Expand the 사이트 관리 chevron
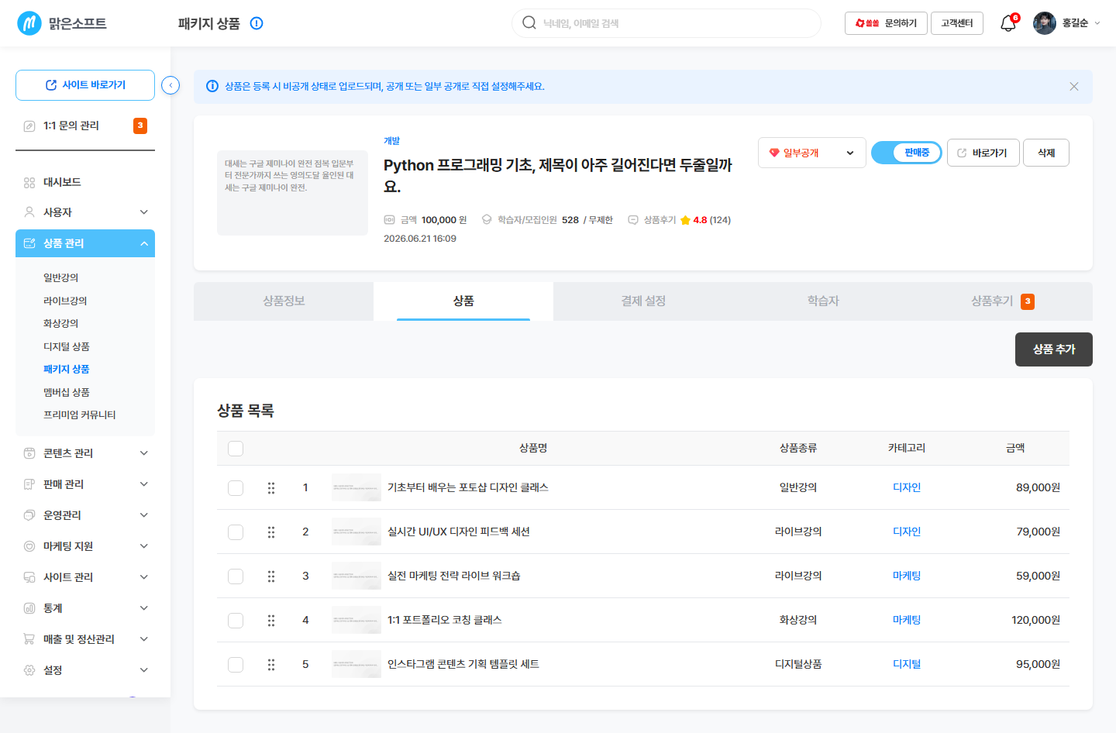The height and width of the screenshot is (733, 1116). click(x=144, y=577)
